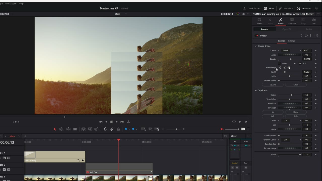
Task: Open the Help menu
Action: click(x=21, y=4)
